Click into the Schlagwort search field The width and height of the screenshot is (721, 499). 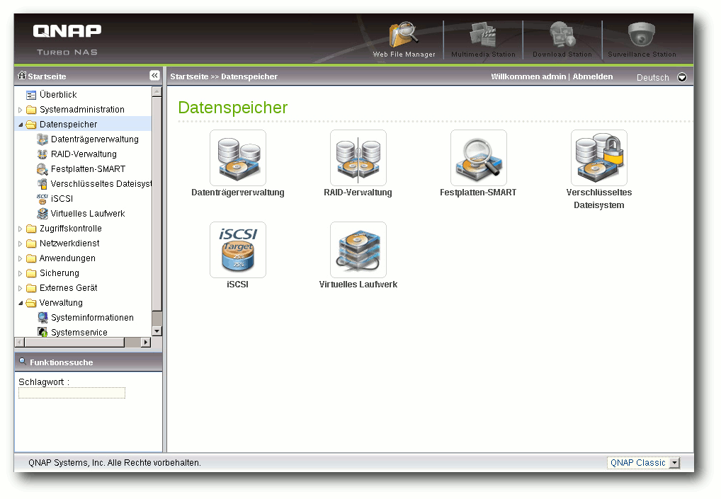pyautogui.click(x=72, y=393)
